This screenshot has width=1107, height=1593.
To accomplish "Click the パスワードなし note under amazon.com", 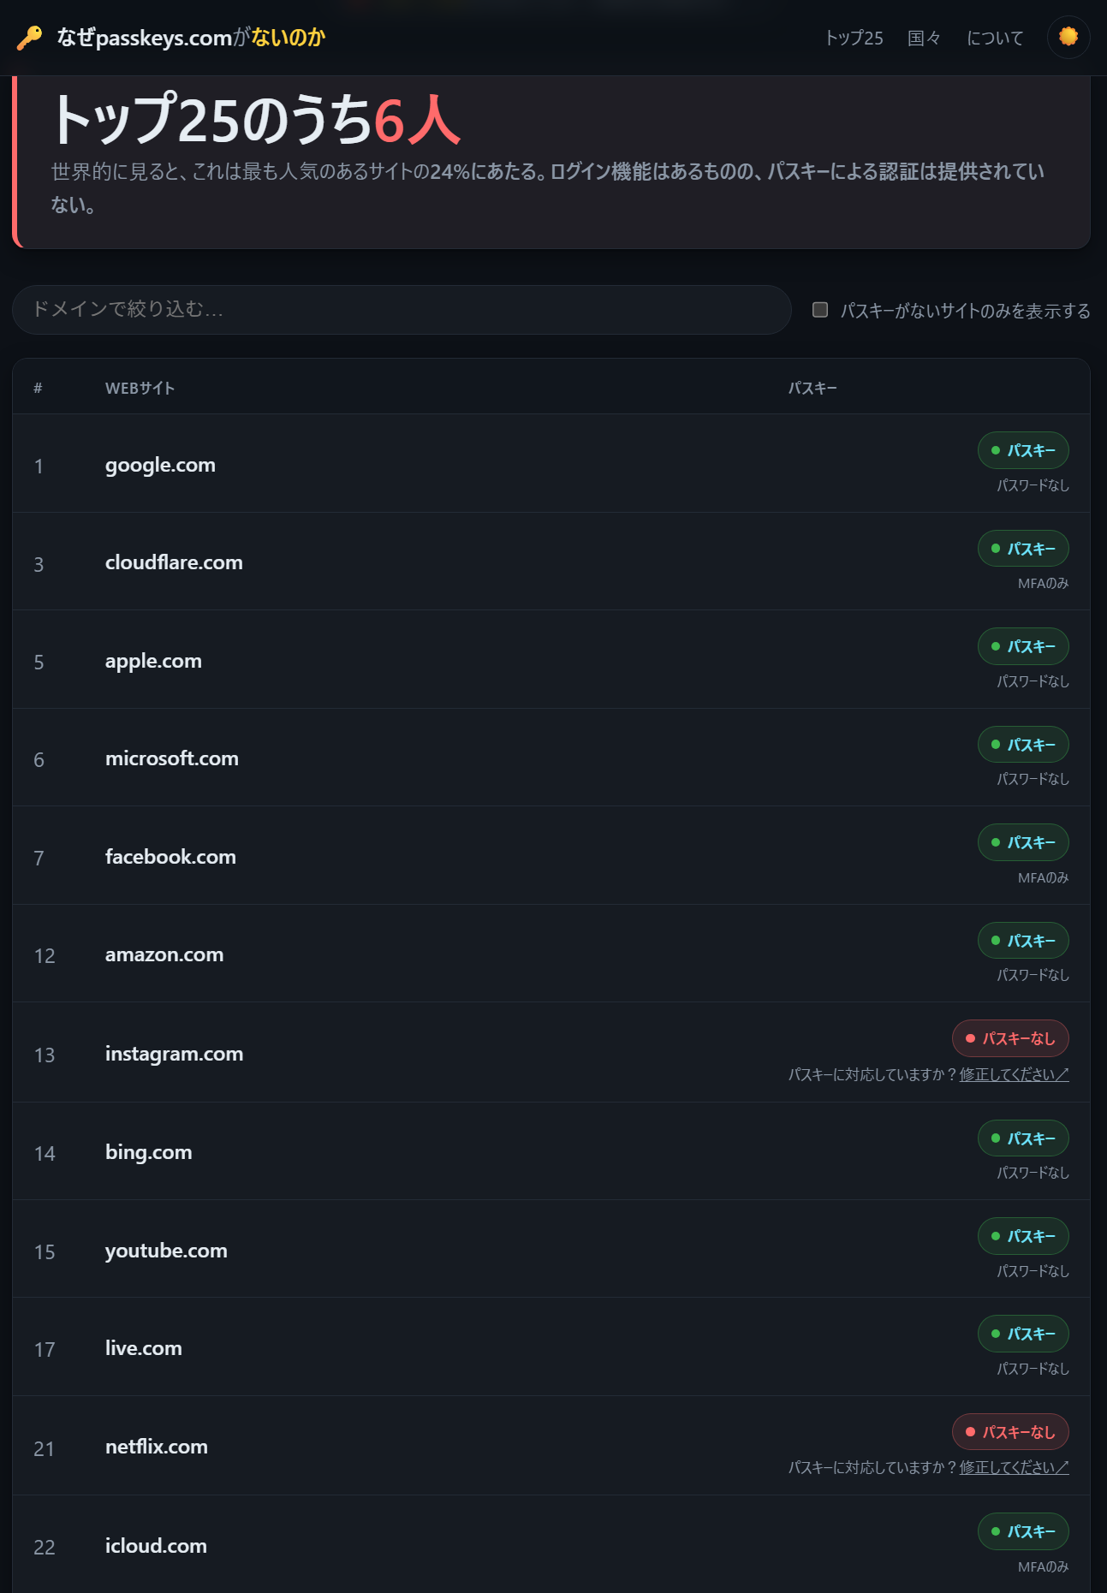I will click(1033, 975).
